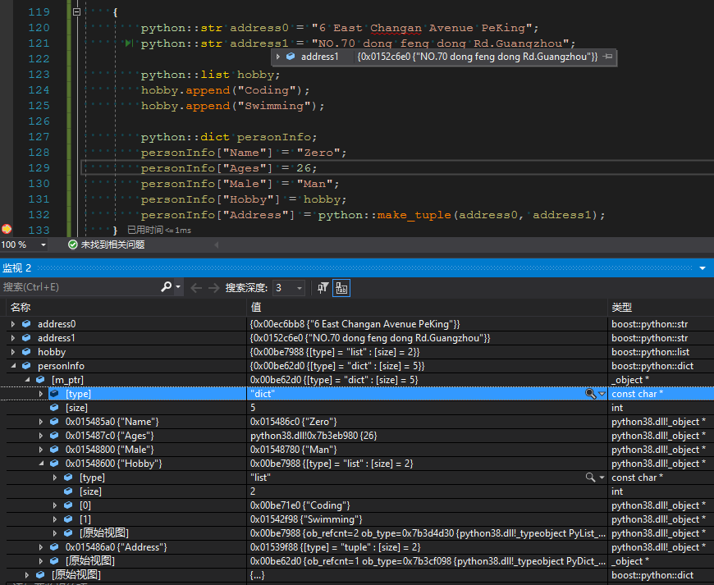Toggle the highlighted tab toolbar button
This screenshot has height=585, width=714.
[x=341, y=288]
